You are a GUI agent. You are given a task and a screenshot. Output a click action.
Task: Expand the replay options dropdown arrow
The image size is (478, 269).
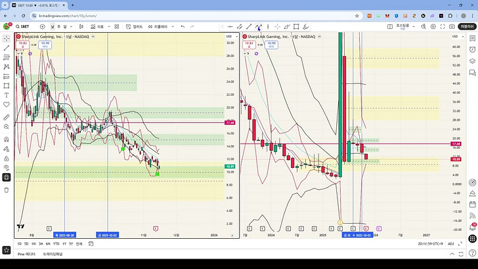[173, 26]
